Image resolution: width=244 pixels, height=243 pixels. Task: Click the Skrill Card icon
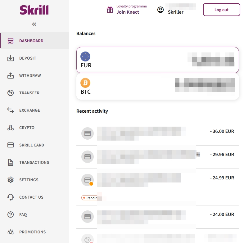pyautogui.click(x=11, y=145)
